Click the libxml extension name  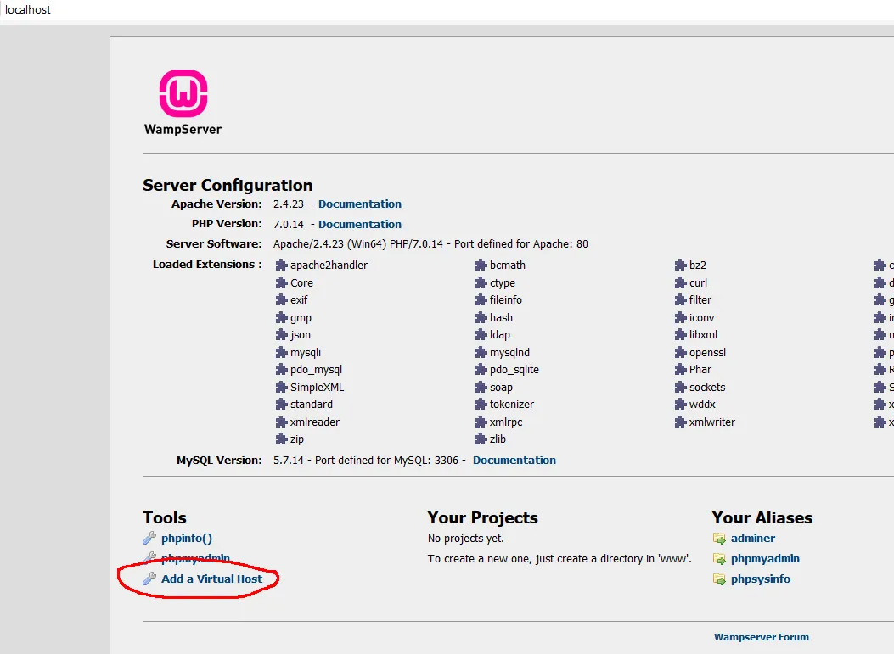(x=704, y=334)
